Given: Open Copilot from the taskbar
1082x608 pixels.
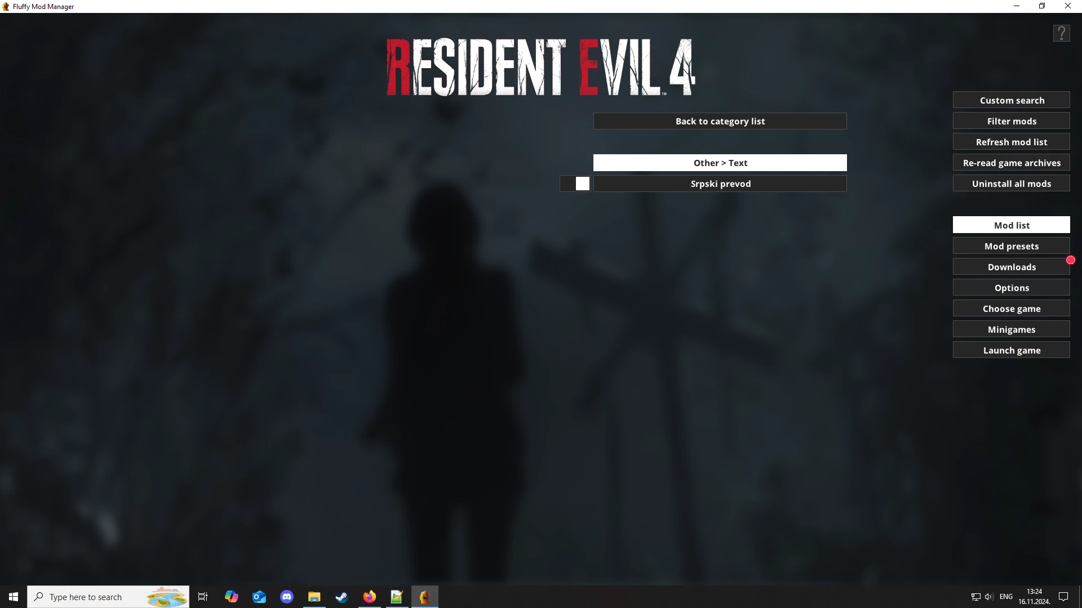Looking at the screenshot, I should [x=231, y=597].
